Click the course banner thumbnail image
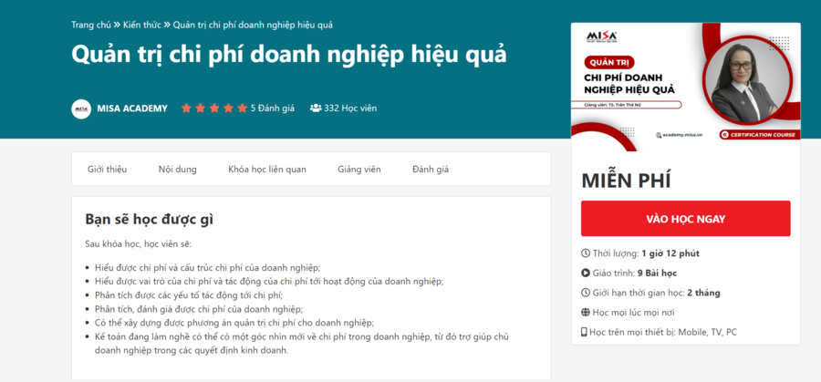This screenshot has width=821, height=382. pos(686,88)
